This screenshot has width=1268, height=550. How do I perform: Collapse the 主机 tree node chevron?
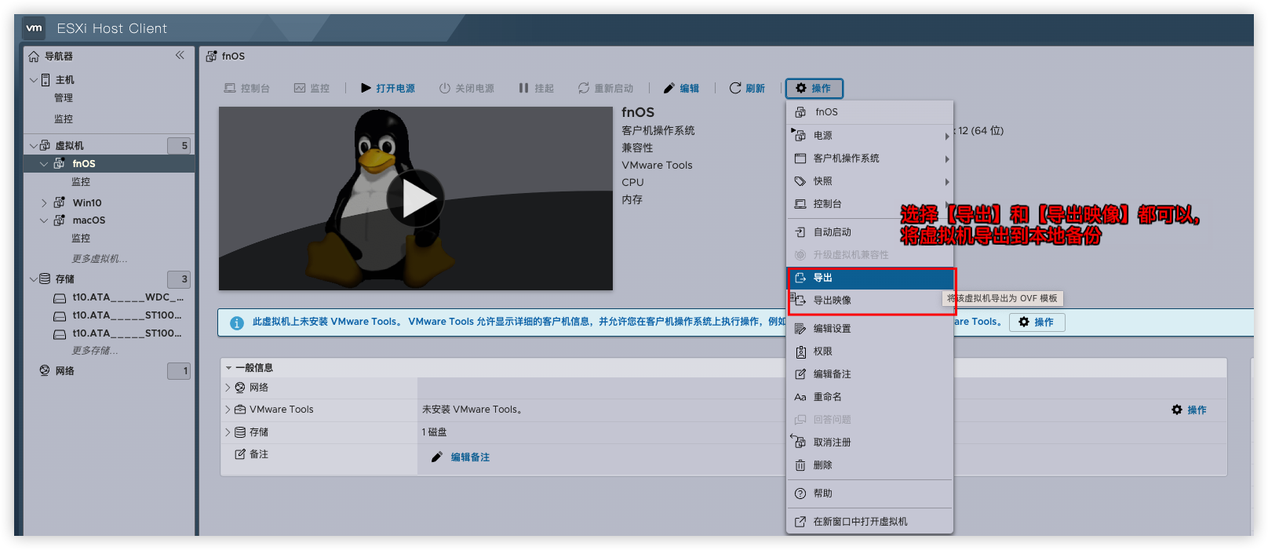coord(33,80)
